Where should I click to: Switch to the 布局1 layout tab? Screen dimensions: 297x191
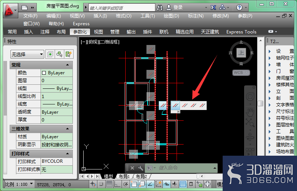tap(124, 177)
